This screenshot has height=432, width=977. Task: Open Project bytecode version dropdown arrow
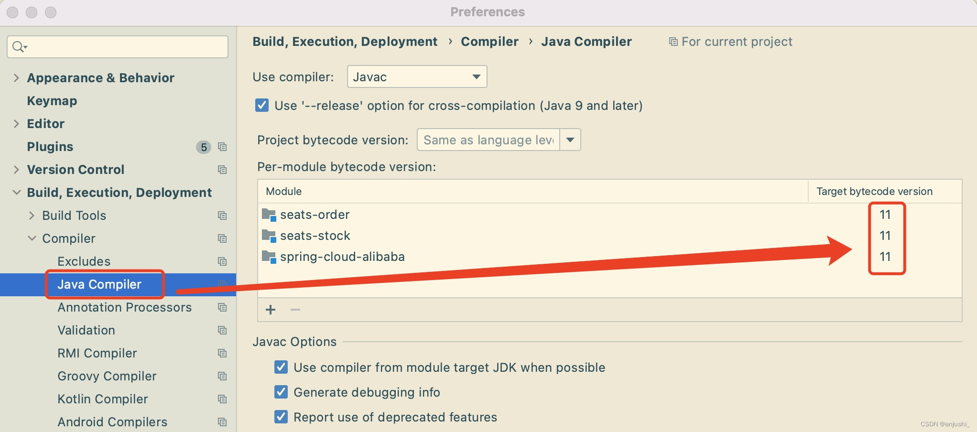570,140
